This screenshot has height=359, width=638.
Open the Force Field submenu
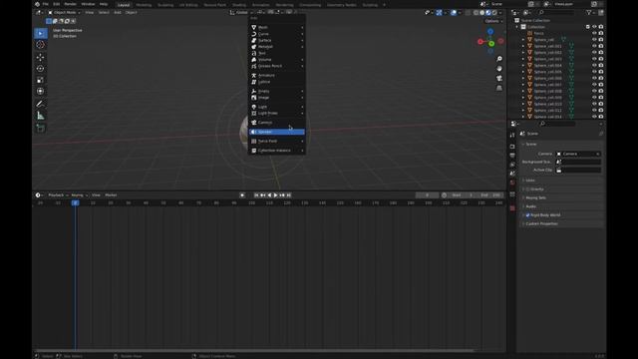point(277,142)
